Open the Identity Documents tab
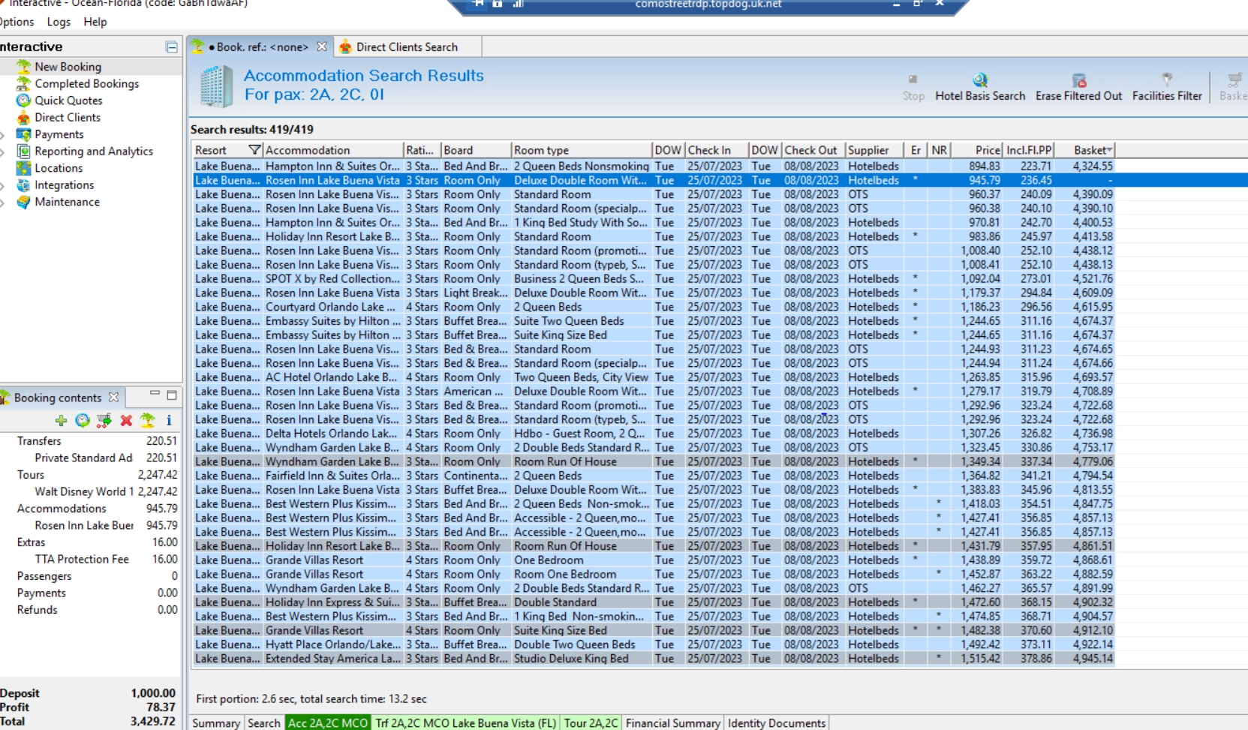Viewport: 1248px width, 730px height. 777,723
